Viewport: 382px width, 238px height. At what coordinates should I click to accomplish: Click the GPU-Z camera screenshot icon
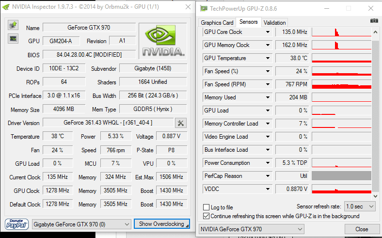pyautogui.click(x=374, y=21)
